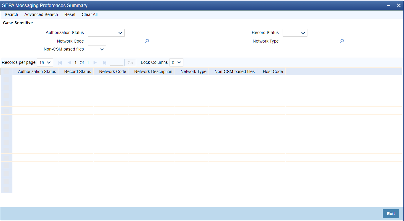Screen dimensions: 404x221
Task: Click Network Description column header
Action: pyautogui.click(x=153, y=71)
